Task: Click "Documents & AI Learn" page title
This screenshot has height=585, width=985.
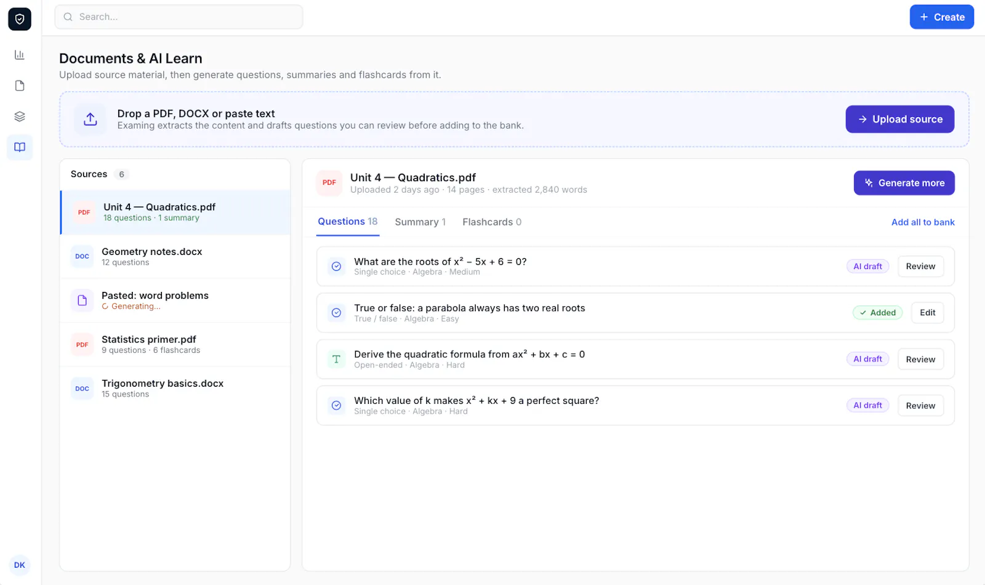Action: pyautogui.click(x=131, y=58)
